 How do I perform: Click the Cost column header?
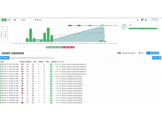coord(35,62)
